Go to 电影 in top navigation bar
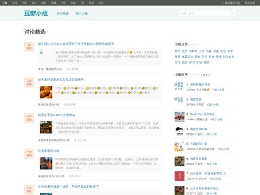This screenshot has width=260, height=195. pos(24,3)
